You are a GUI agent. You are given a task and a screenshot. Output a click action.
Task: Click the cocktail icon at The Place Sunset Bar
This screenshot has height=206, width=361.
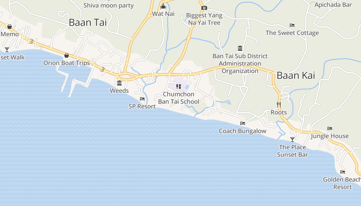pos(292,140)
